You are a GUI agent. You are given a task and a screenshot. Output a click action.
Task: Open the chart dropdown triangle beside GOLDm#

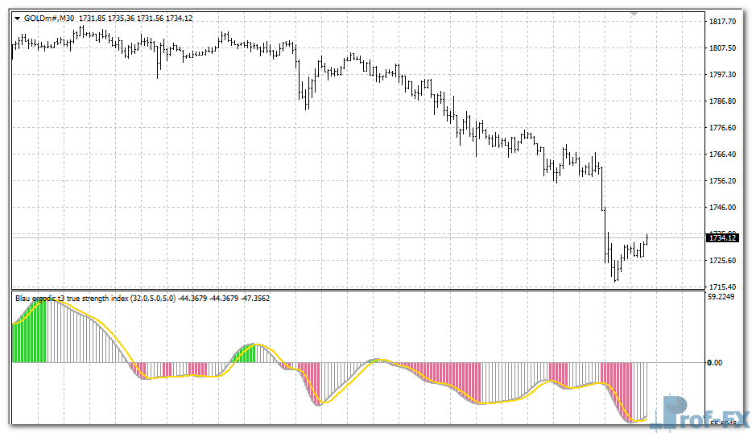[17, 19]
